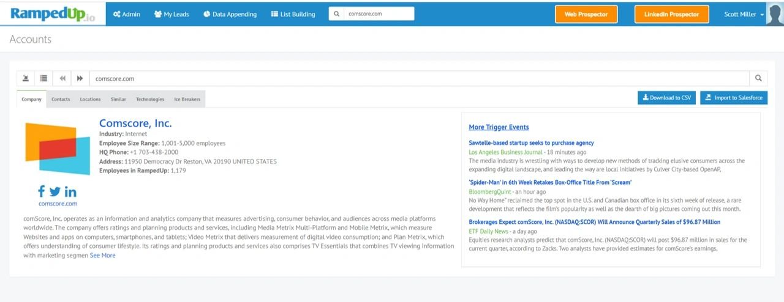Click the Import to Salesforce button

(x=734, y=98)
